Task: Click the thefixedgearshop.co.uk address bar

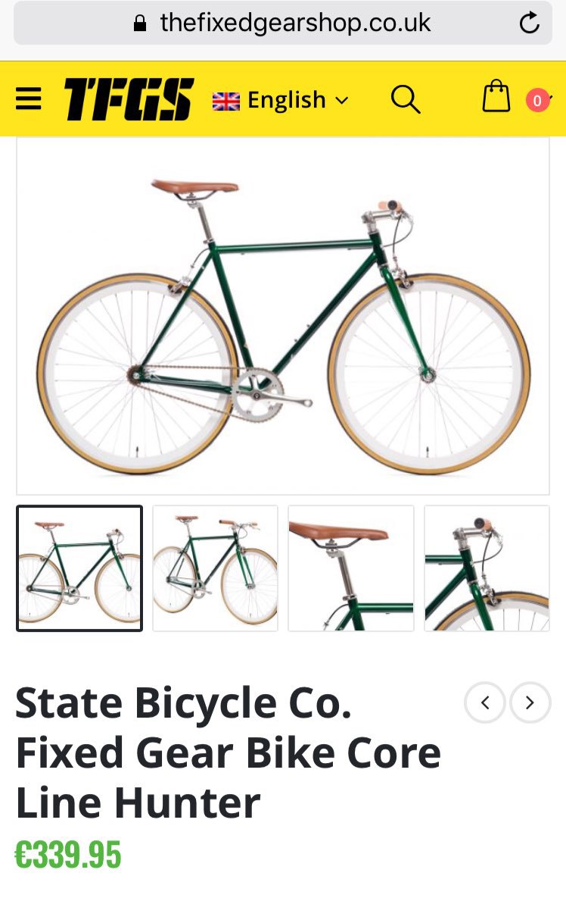Action: [x=283, y=23]
